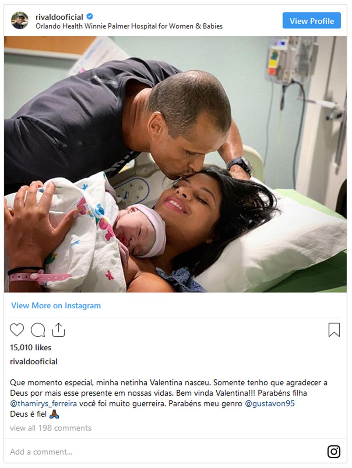The width and height of the screenshot is (352, 468).
Task: Click the share upload icon
Action: [x=59, y=330]
